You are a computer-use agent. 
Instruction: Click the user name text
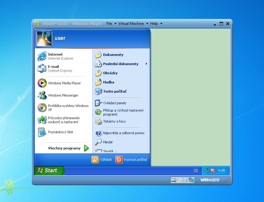pyautogui.click(x=60, y=38)
